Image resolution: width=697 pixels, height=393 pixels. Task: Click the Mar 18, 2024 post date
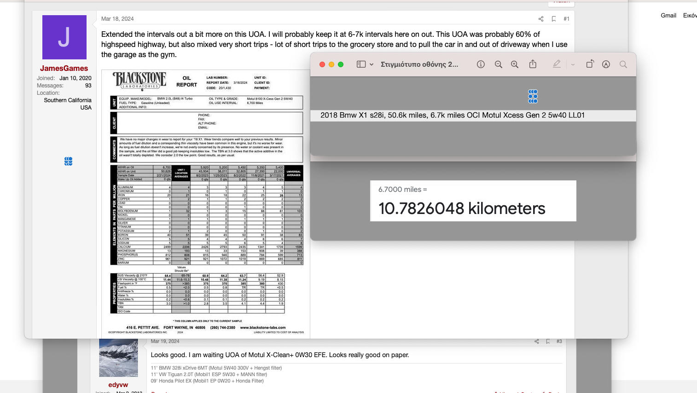(117, 19)
